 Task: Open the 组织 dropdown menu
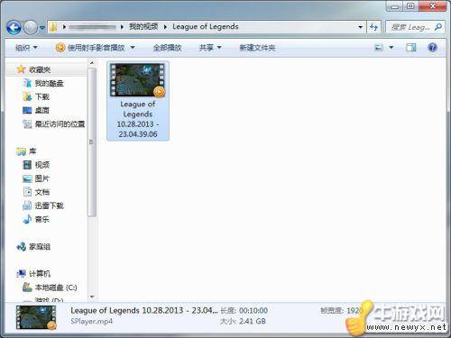point(26,48)
